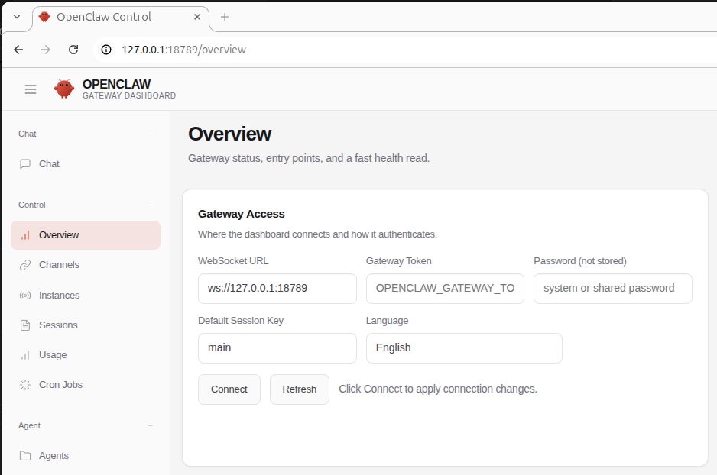Click the Overview page heading
Viewport: 717px width, 475px height.
click(x=229, y=134)
